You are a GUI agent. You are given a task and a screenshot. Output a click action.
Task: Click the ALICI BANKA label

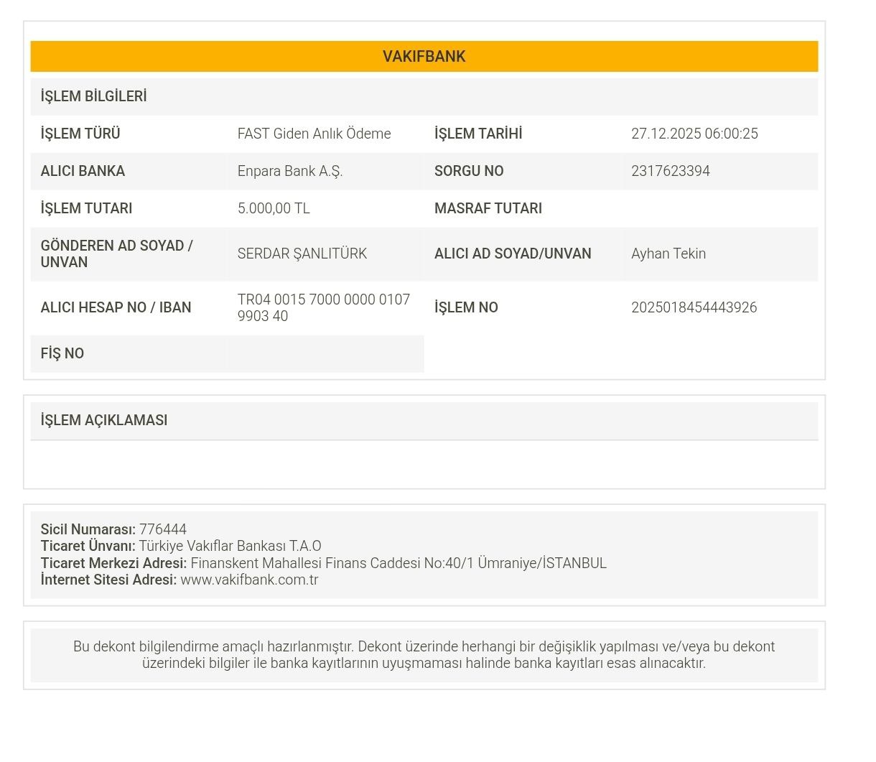coord(83,171)
